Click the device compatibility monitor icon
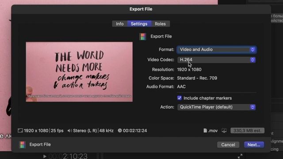 point(224,131)
